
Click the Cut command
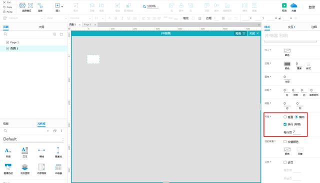[7, 2]
